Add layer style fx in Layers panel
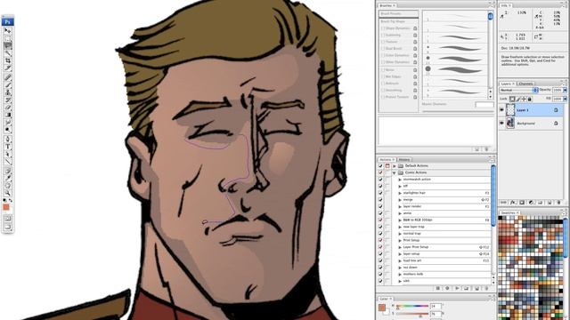Screen dimensions: 570x320 point(513,203)
